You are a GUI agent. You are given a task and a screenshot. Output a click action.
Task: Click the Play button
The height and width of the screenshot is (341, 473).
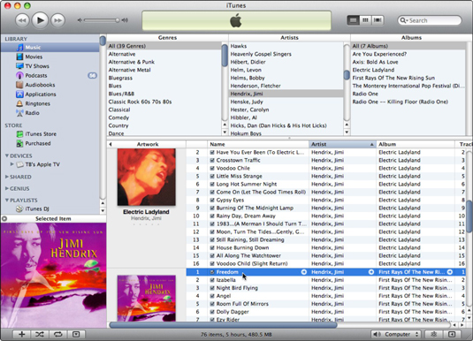click(x=40, y=20)
